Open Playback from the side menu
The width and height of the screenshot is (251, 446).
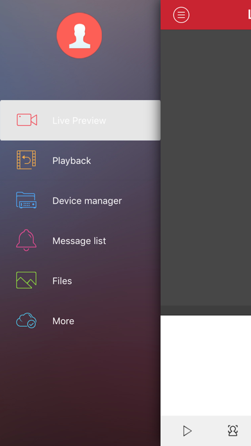(x=81, y=160)
